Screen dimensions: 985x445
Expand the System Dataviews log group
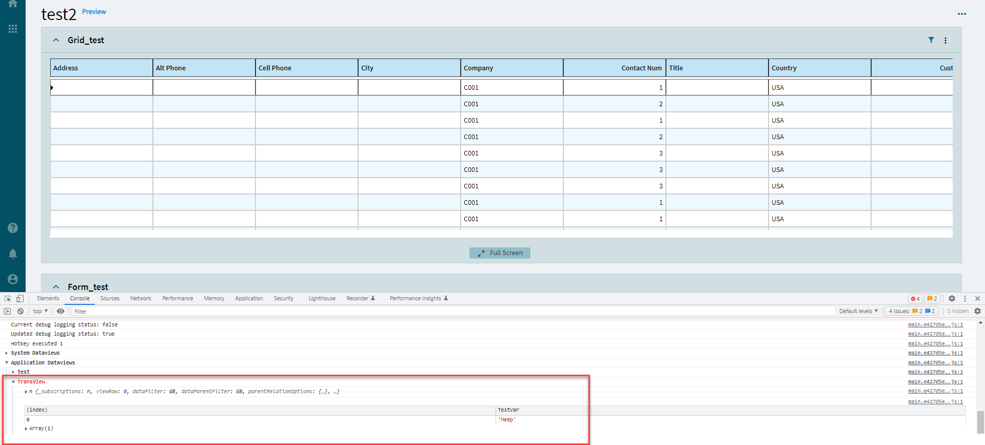point(7,353)
